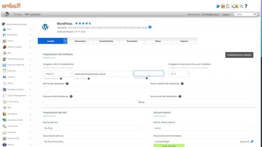Click the Descrizione del sito field
This screenshot has height=147, width=262.
pyautogui.click(x=93, y=142)
